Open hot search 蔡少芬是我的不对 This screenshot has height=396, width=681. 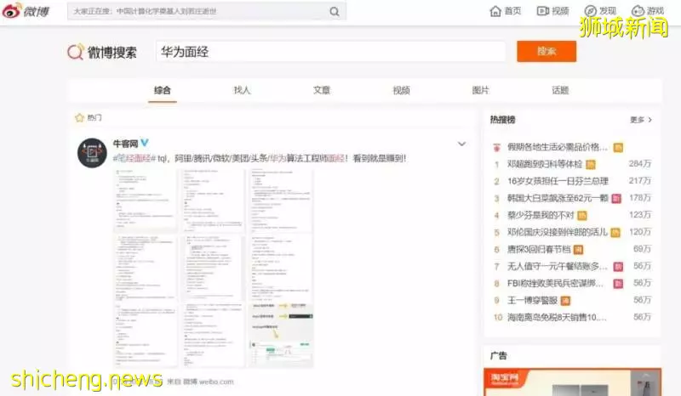541,215
